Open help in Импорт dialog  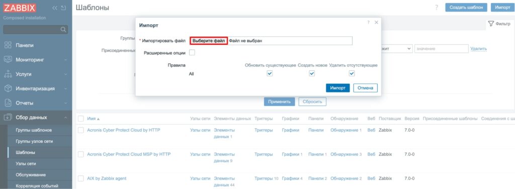click(x=369, y=22)
